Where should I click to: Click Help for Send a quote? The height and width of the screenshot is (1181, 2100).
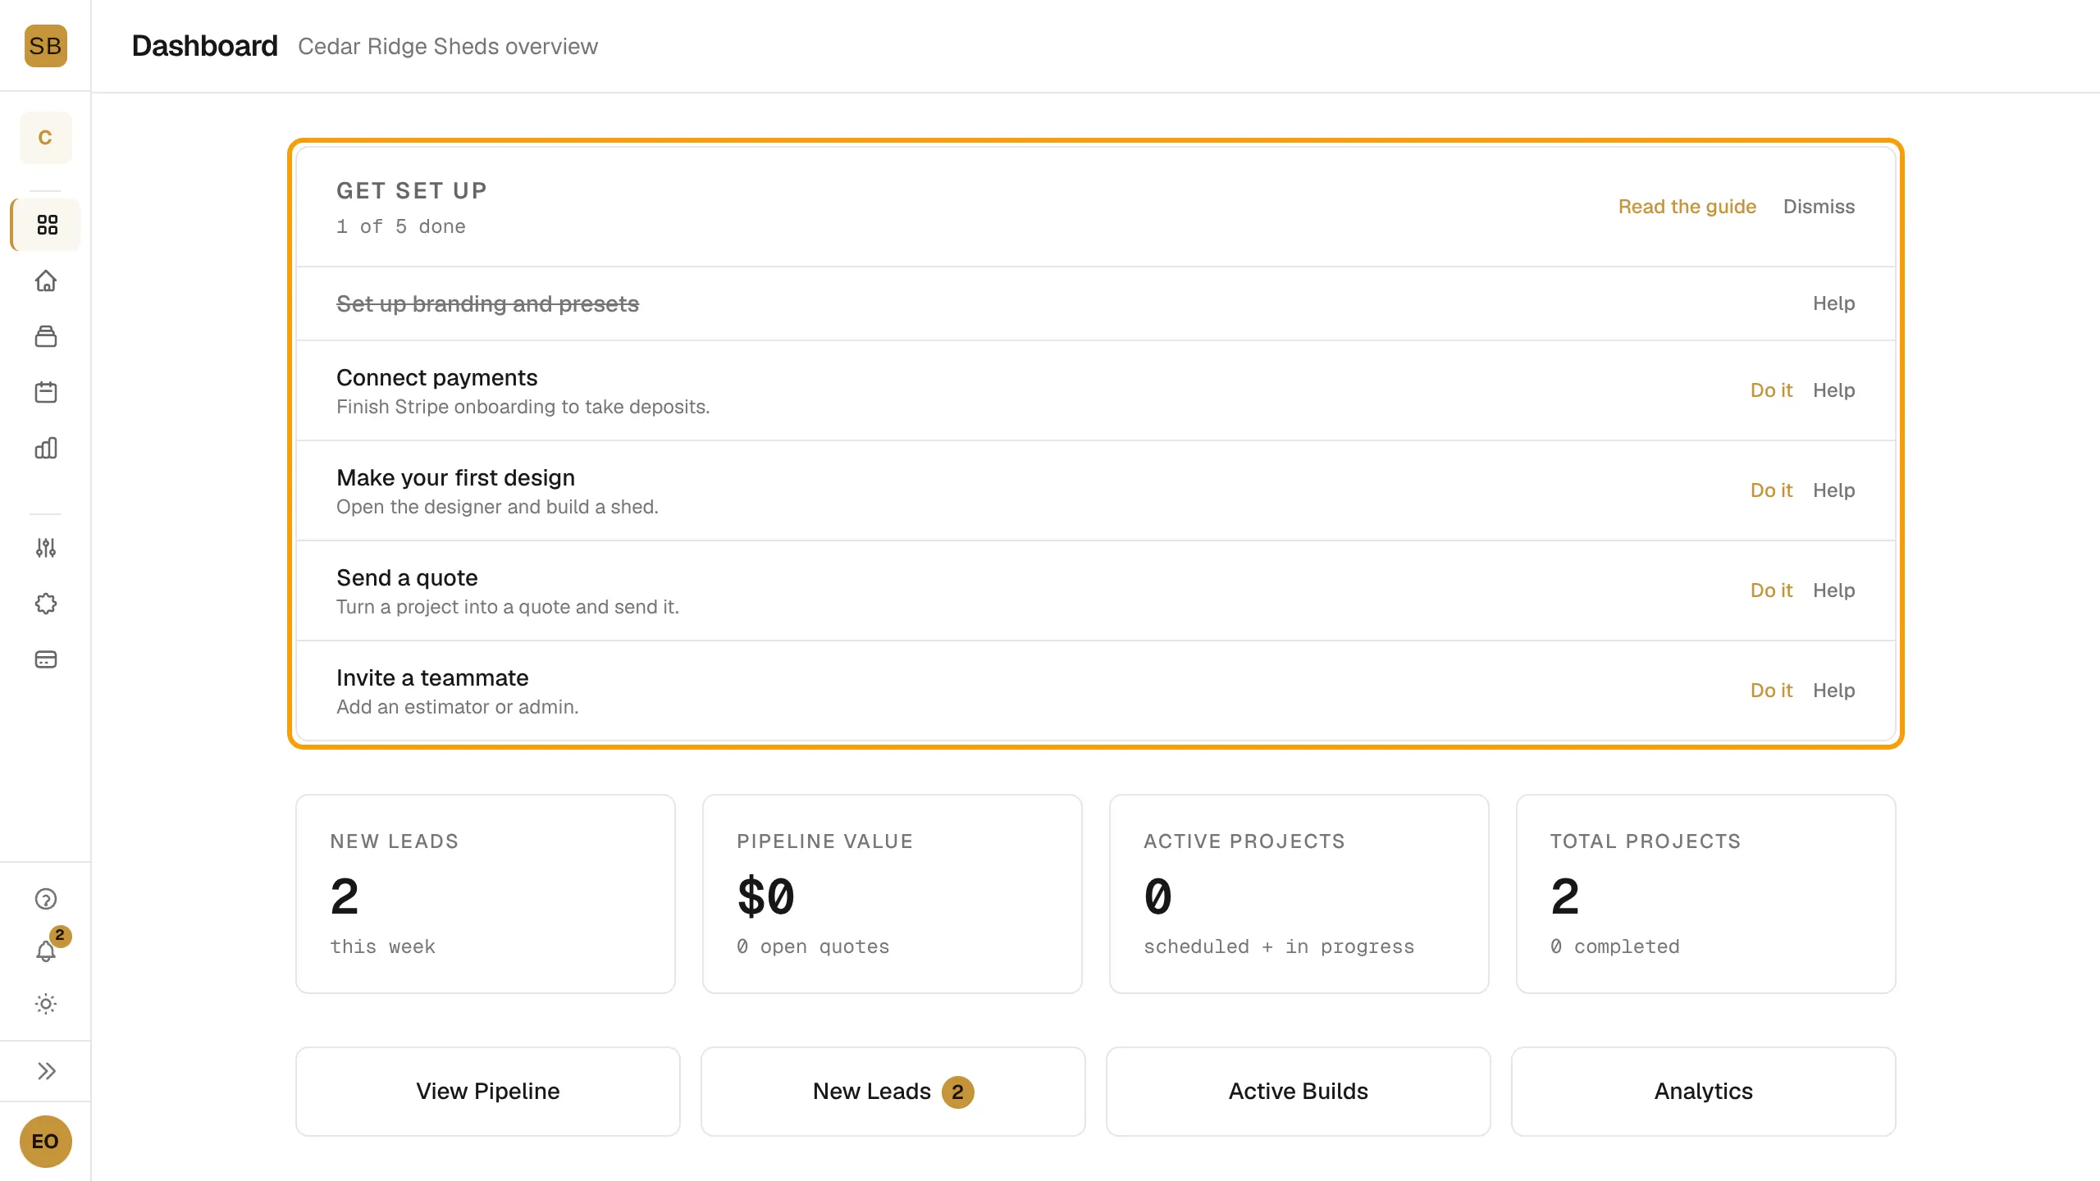(1833, 590)
